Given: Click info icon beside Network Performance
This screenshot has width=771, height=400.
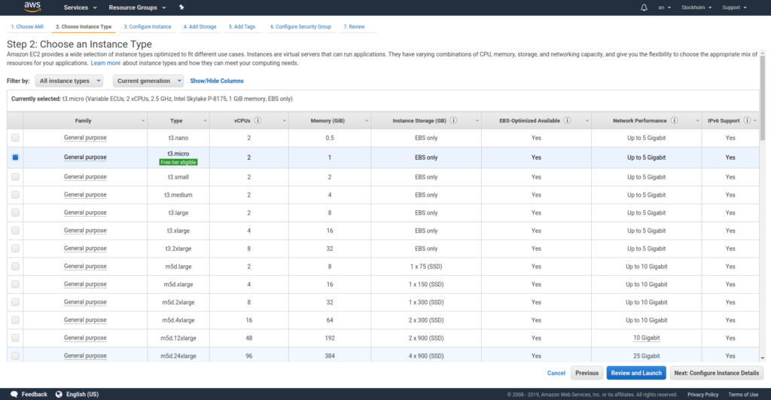Looking at the screenshot, I should click(675, 121).
